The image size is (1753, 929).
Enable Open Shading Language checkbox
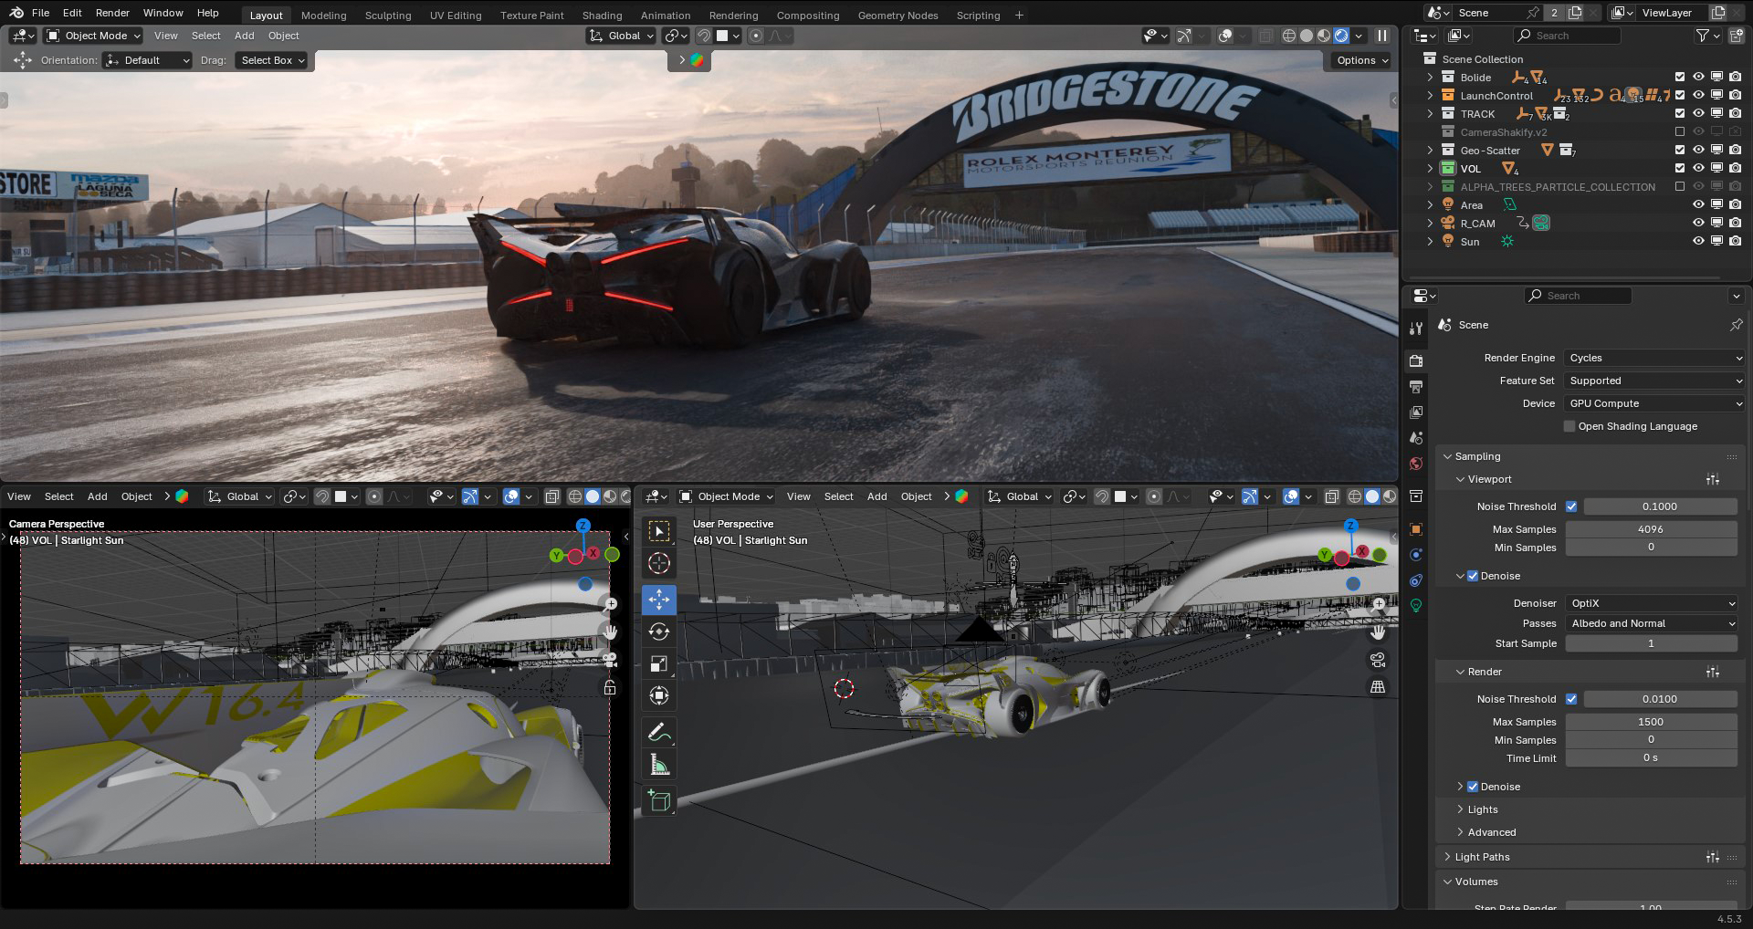1569,426
